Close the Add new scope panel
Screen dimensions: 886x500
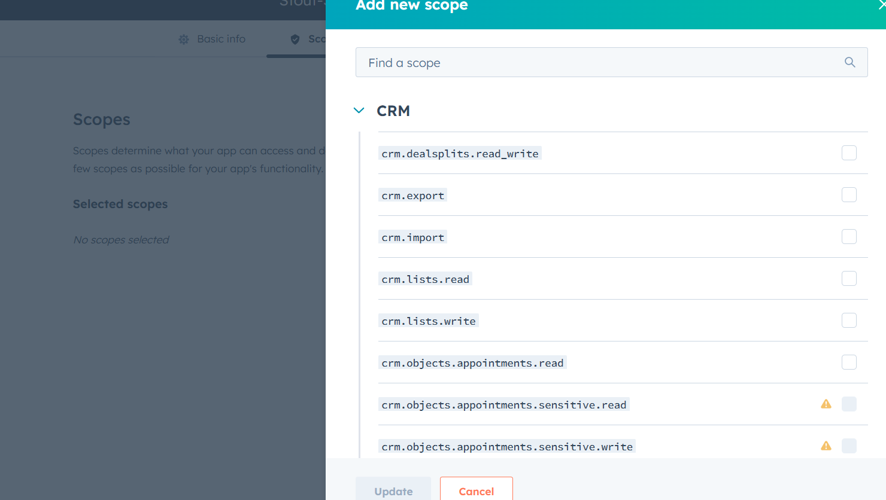pos(881,5)
